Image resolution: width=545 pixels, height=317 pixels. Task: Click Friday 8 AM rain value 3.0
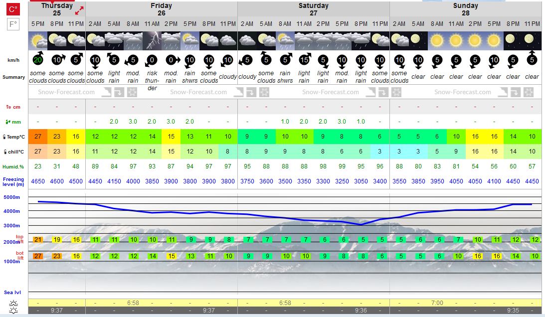133,122
